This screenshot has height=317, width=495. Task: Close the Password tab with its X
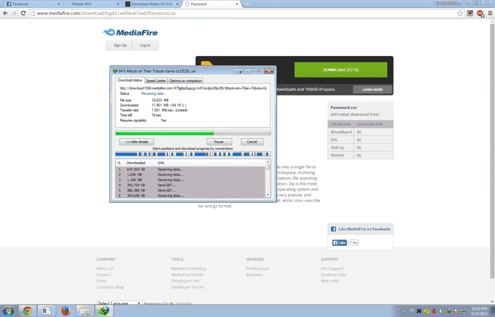tap(237, 4)
